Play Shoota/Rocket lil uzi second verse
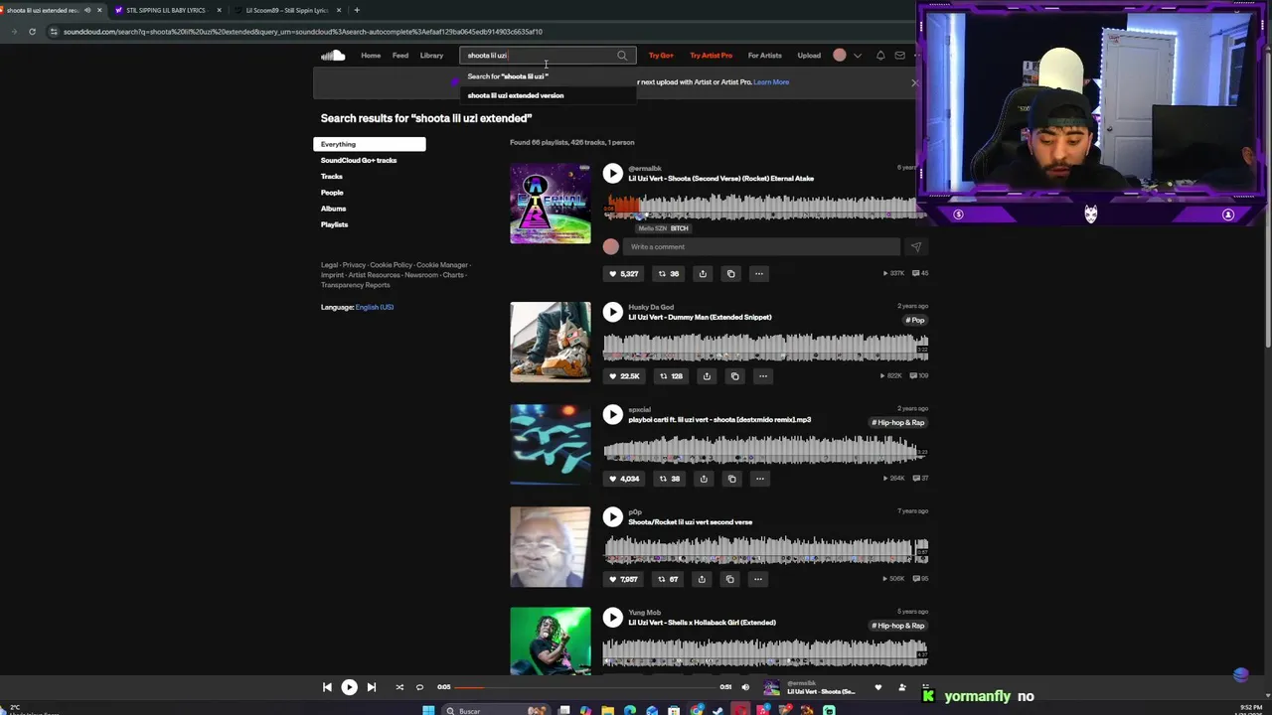This screenshot has height=715, width=1272. click(613, 516)
